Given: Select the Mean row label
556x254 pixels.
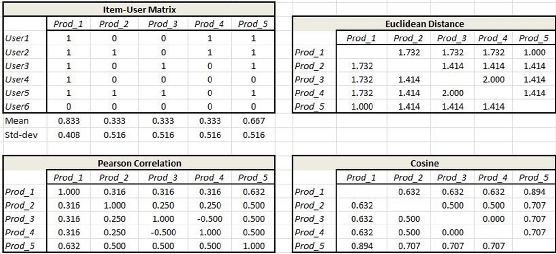Looking at the screenshot, I should [x=17, y=121].
